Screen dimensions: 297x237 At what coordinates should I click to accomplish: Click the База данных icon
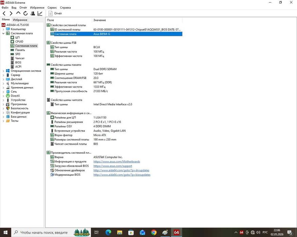click(x=8, y=116)
